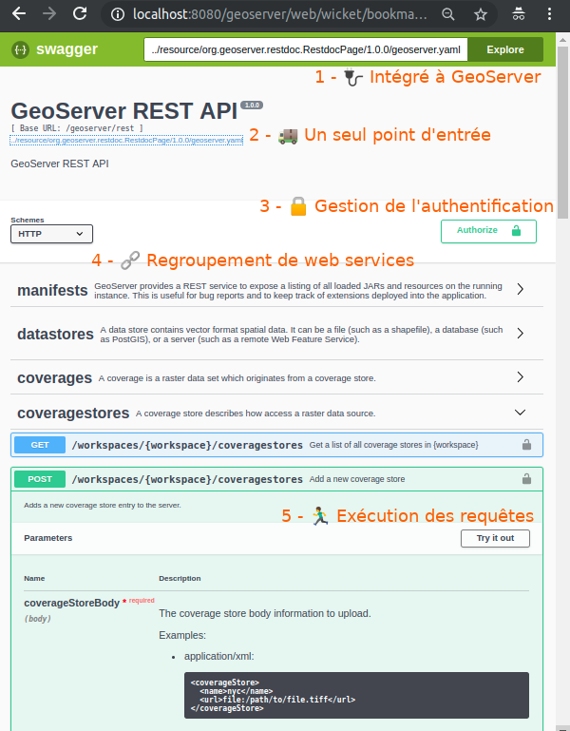
Task: Click the POST method badge
Action: [x=40, y=479]
